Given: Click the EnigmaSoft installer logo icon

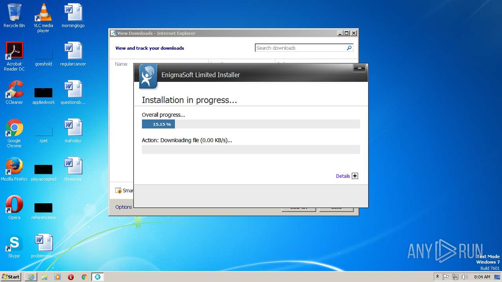Looking at the screenshot, I should [148, 76].
